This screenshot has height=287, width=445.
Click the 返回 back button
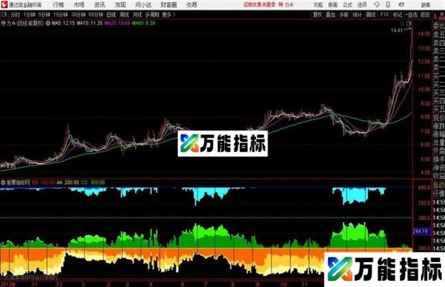425,15
